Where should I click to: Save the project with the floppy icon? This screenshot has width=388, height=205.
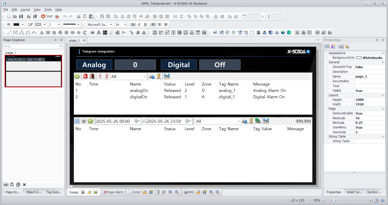[21, 16]
